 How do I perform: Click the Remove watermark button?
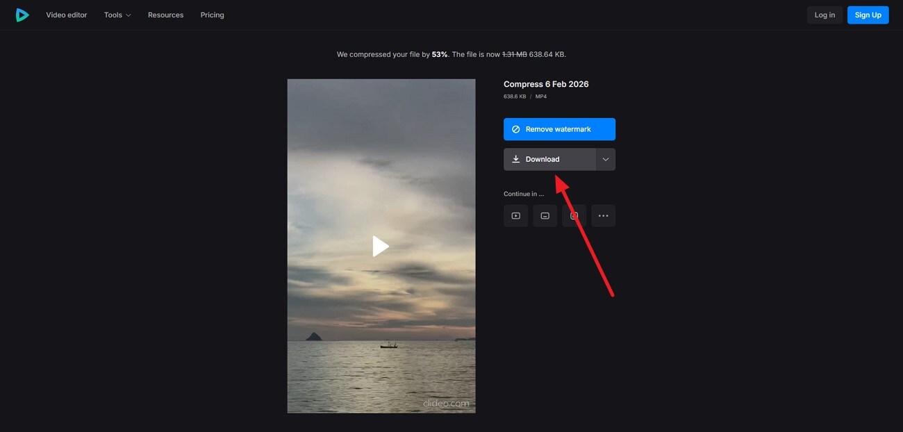pyautogui.click(x=559, y=128)
